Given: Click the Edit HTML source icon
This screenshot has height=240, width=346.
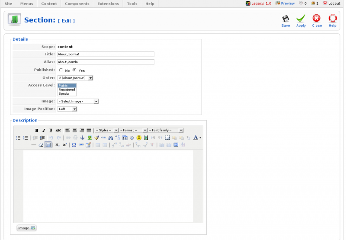Looking at the screenshot, I should 103,138.
